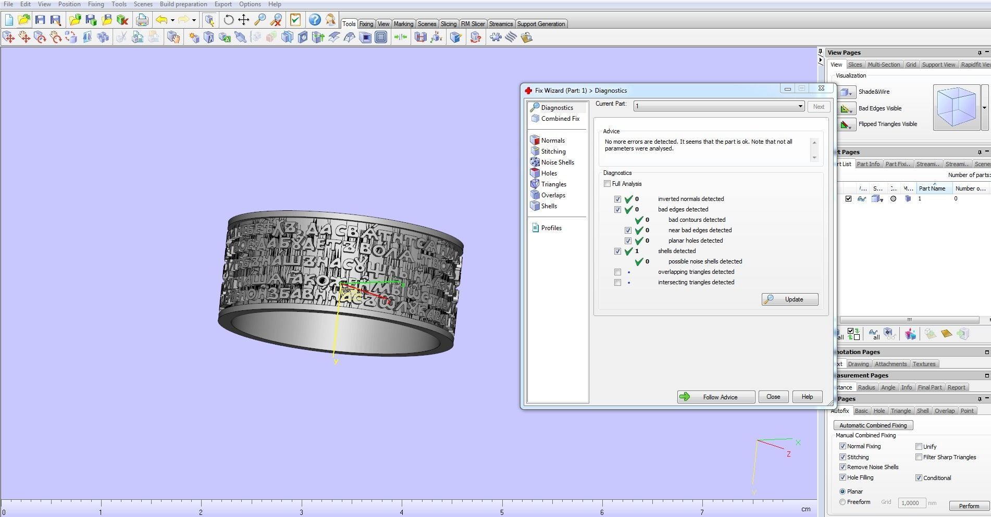991x517 pixels.
Task: Click the Perform button
Action: 969,506
